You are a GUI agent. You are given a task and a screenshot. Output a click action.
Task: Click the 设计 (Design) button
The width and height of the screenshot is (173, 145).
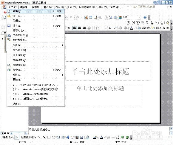(x=144, y=28)
